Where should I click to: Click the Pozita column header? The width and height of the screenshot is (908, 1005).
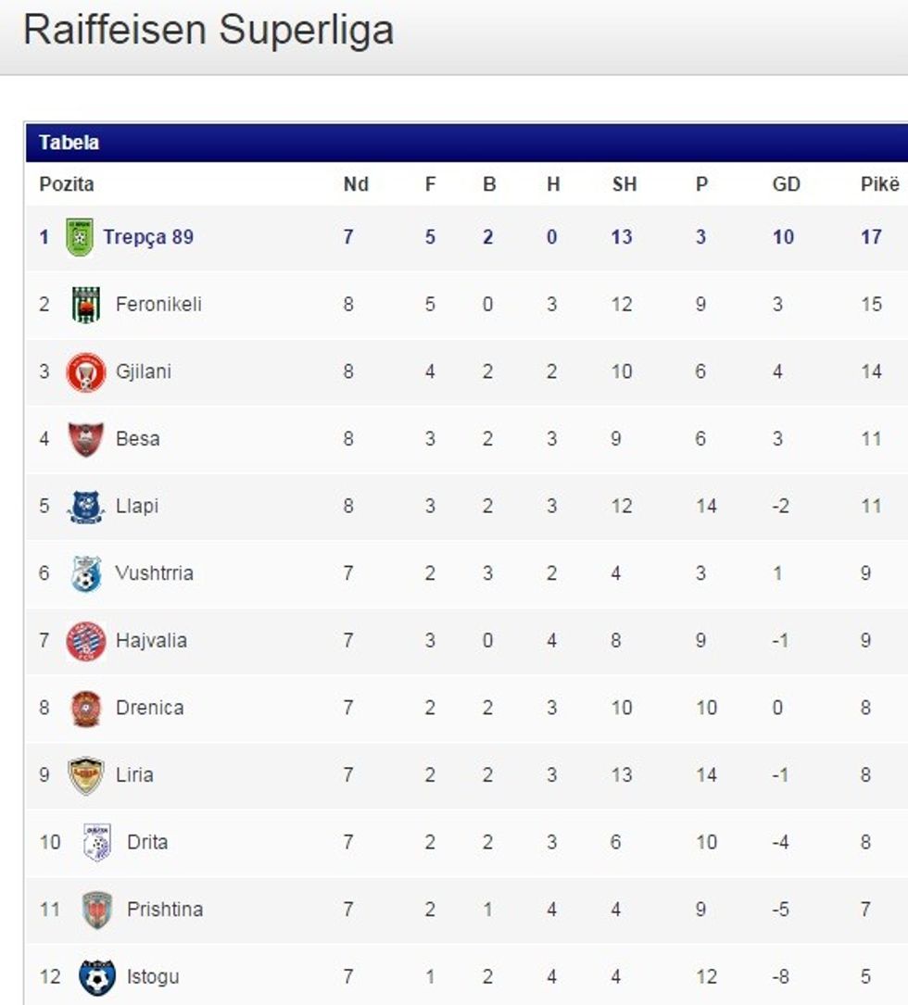point(67,184)
